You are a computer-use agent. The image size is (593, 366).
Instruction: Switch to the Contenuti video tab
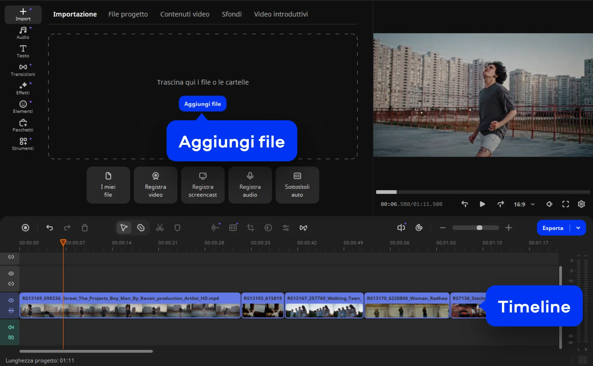click(x=185, y=14)
